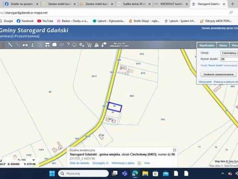This screenshot has width=238, height=179.
Task: Open a new browser tab
Action: 232,4
